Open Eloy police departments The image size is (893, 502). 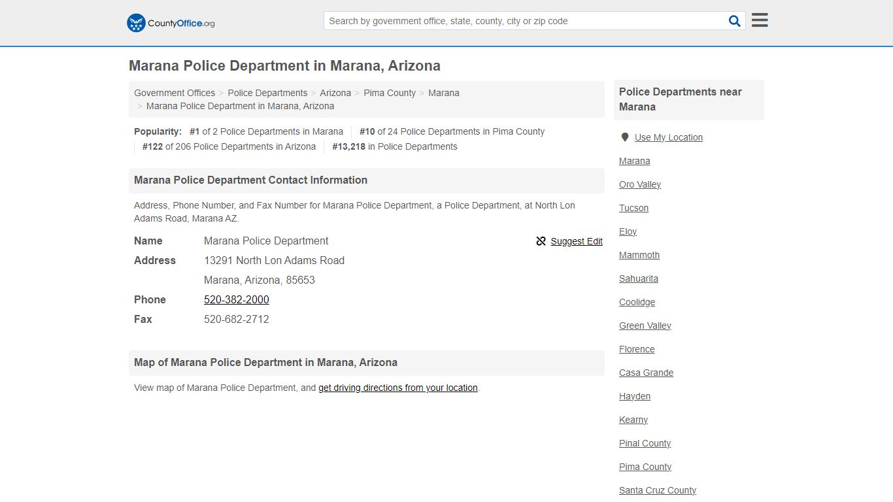628,231
